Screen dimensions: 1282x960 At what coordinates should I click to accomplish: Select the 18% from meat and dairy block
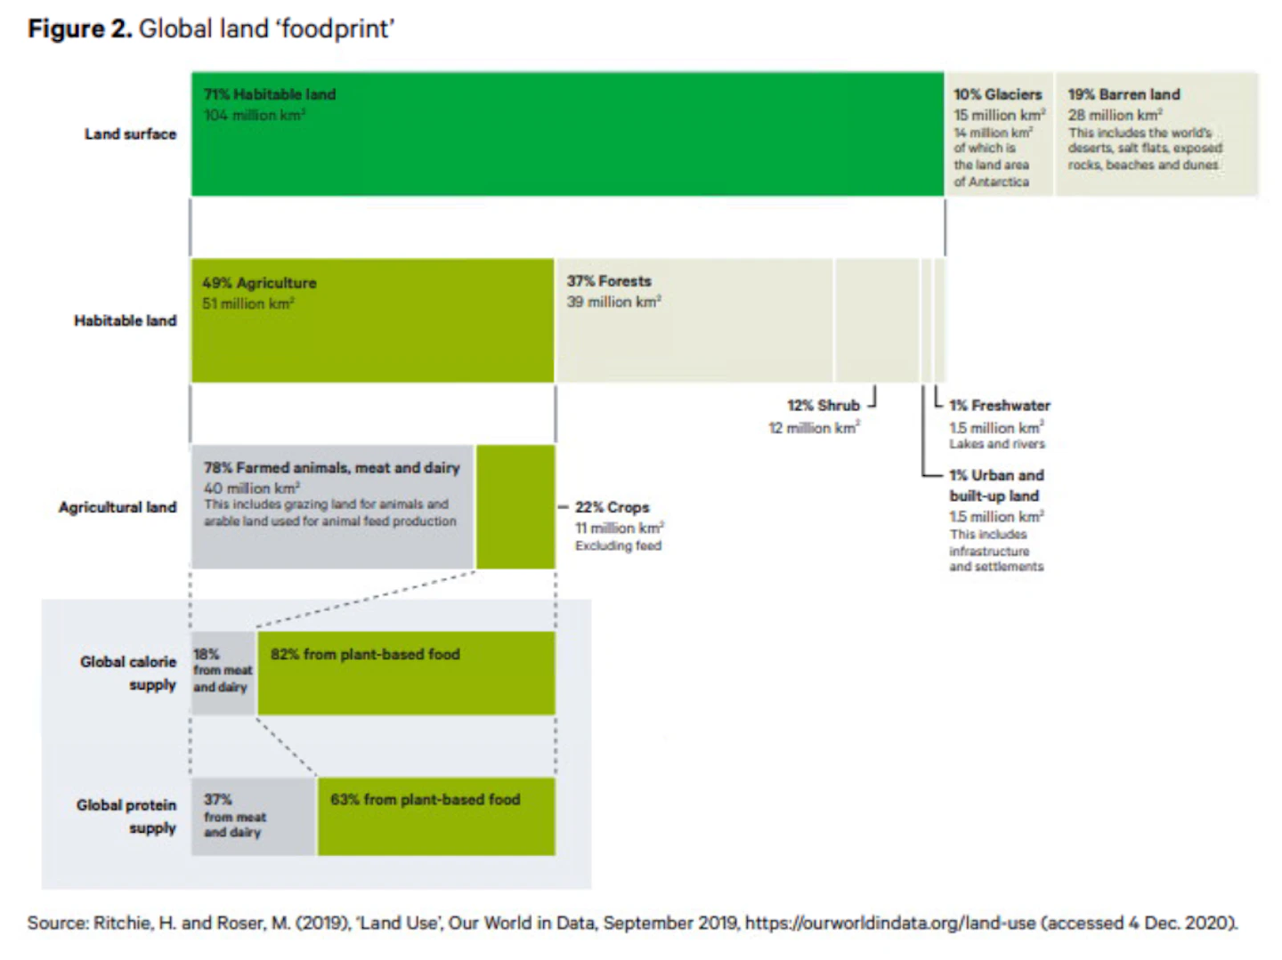point(223,674)
